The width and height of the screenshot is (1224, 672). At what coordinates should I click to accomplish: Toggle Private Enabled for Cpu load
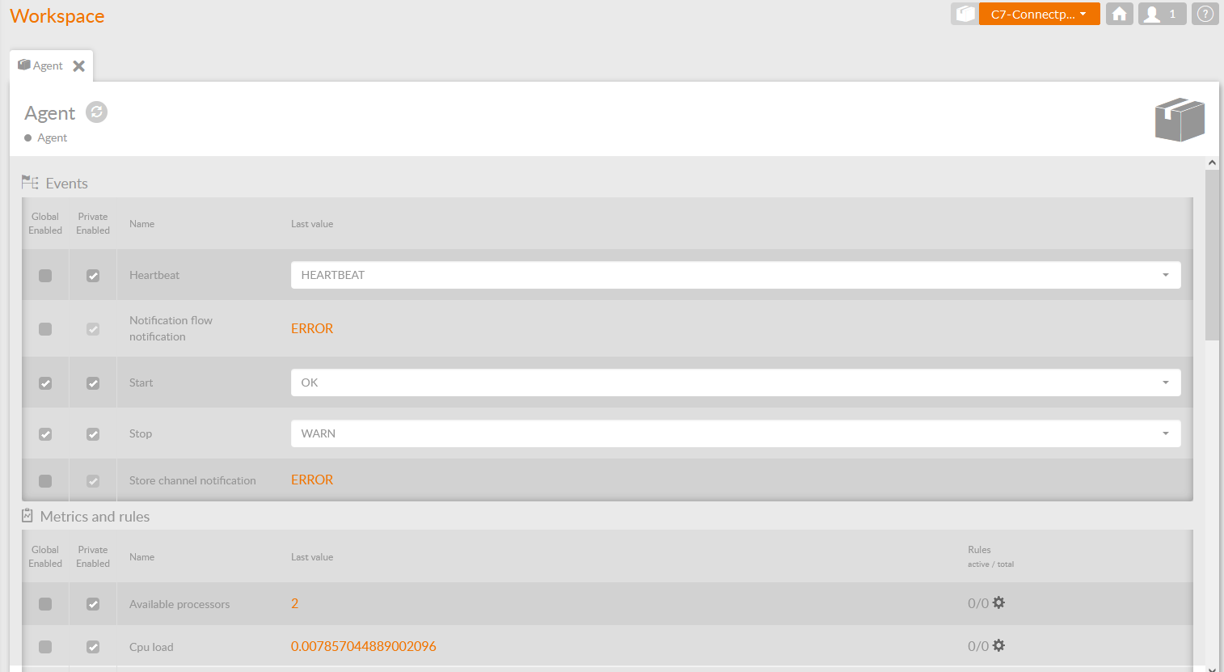(93, 647)
